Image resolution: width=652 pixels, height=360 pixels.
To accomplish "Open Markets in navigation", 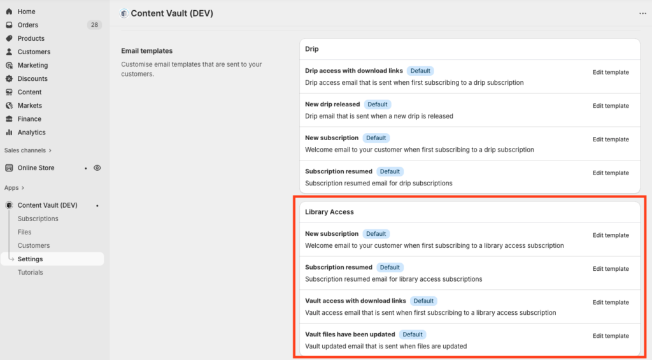I will coord(29,105).
